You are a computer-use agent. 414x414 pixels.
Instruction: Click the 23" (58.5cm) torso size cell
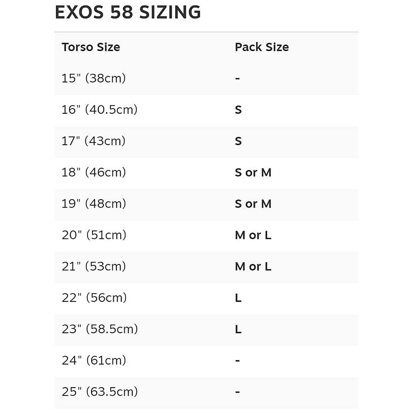(x=100, y=329)
